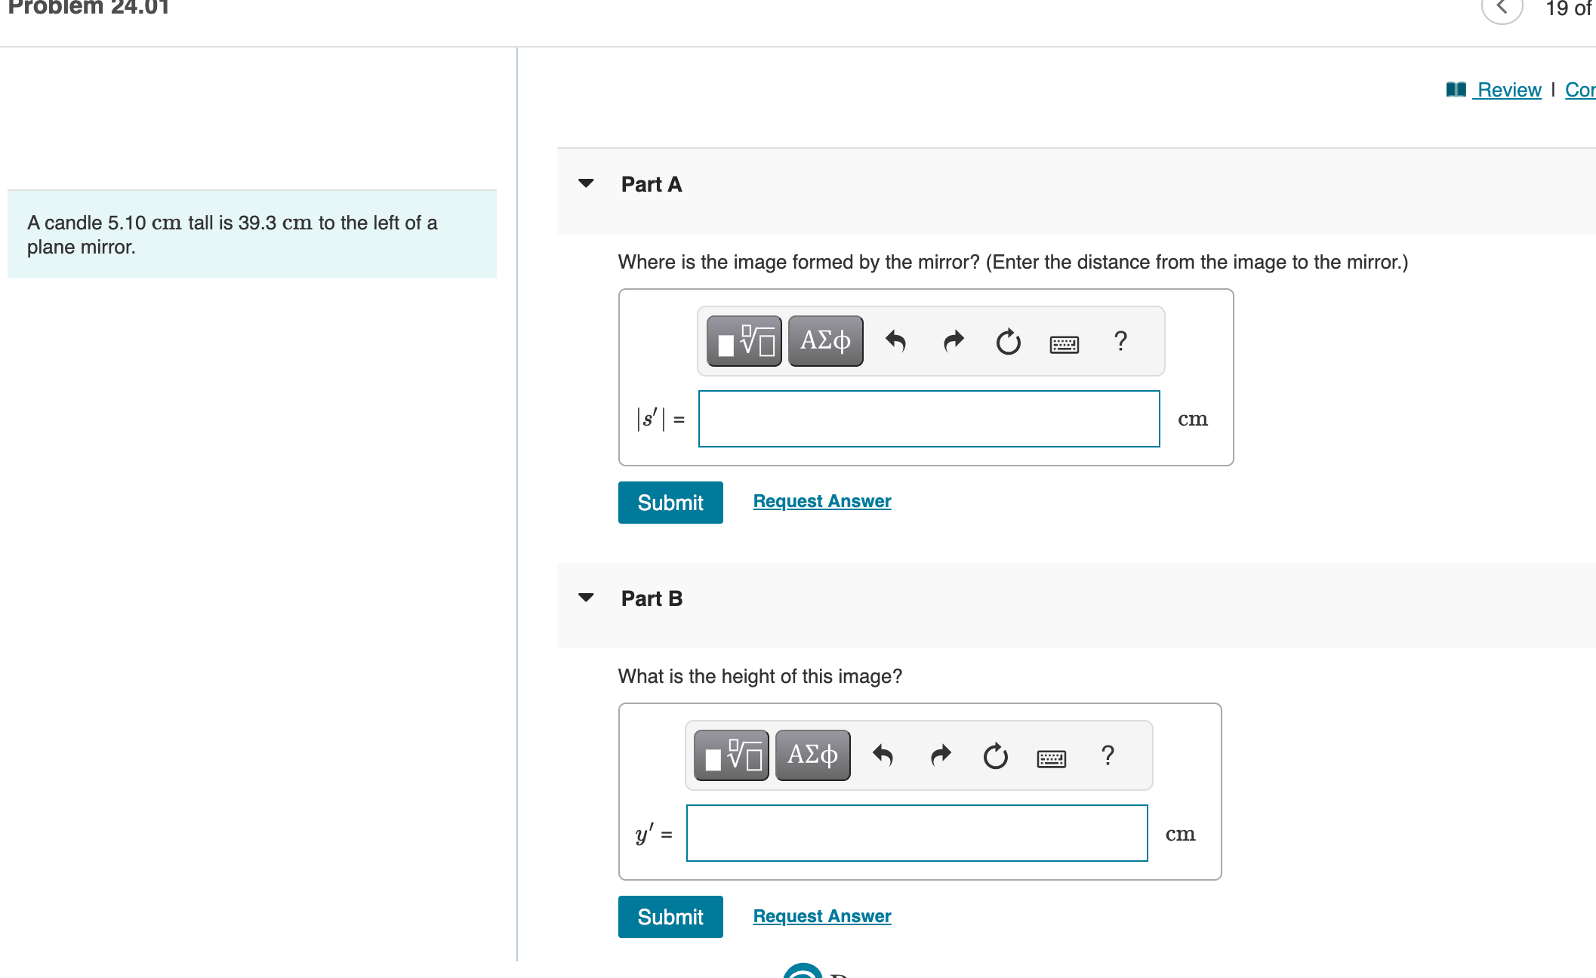The image size is (1596, 978).
Task: Click the |s'| answer input field
Action: pyautogui.click(x=929, y=419)
